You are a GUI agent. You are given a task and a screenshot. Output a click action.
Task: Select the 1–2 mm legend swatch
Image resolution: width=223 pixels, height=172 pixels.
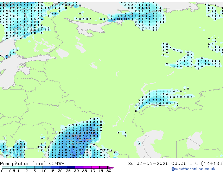point(22,167)
